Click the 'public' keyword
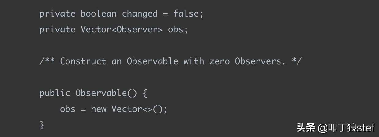The width and height of the screenshot is (379, 137). point(55,93)
